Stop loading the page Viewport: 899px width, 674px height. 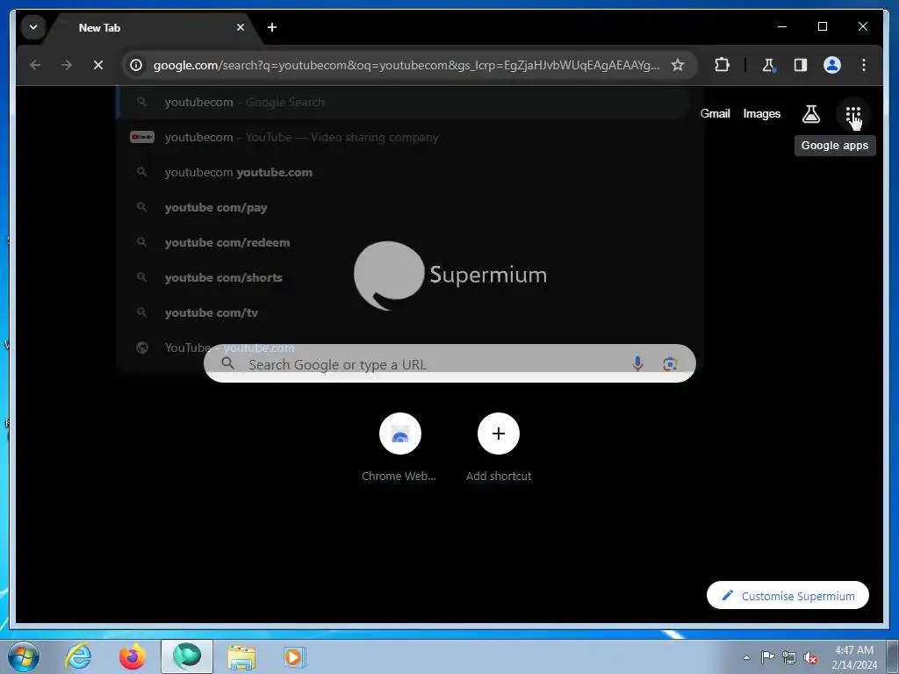(98, 65)
